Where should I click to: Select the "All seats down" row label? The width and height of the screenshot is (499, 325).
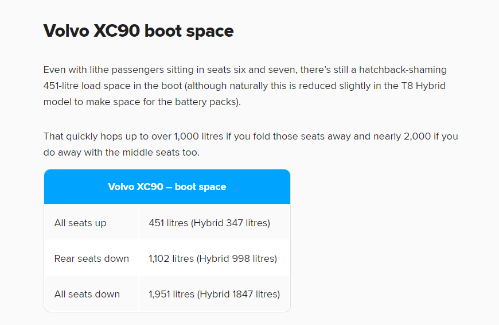coord(87,294)
